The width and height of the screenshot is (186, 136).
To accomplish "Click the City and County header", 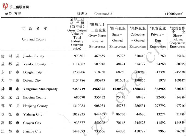I will [34, 39].
